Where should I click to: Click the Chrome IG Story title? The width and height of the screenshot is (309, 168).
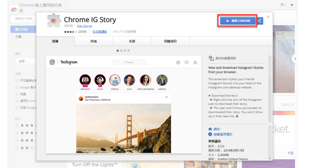point(90,20)
